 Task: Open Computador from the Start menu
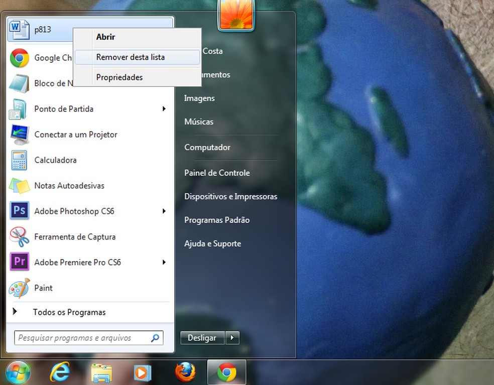point(207,148)
